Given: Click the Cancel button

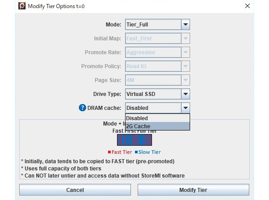Looking at the screenshot, I should tap(75, 190).
